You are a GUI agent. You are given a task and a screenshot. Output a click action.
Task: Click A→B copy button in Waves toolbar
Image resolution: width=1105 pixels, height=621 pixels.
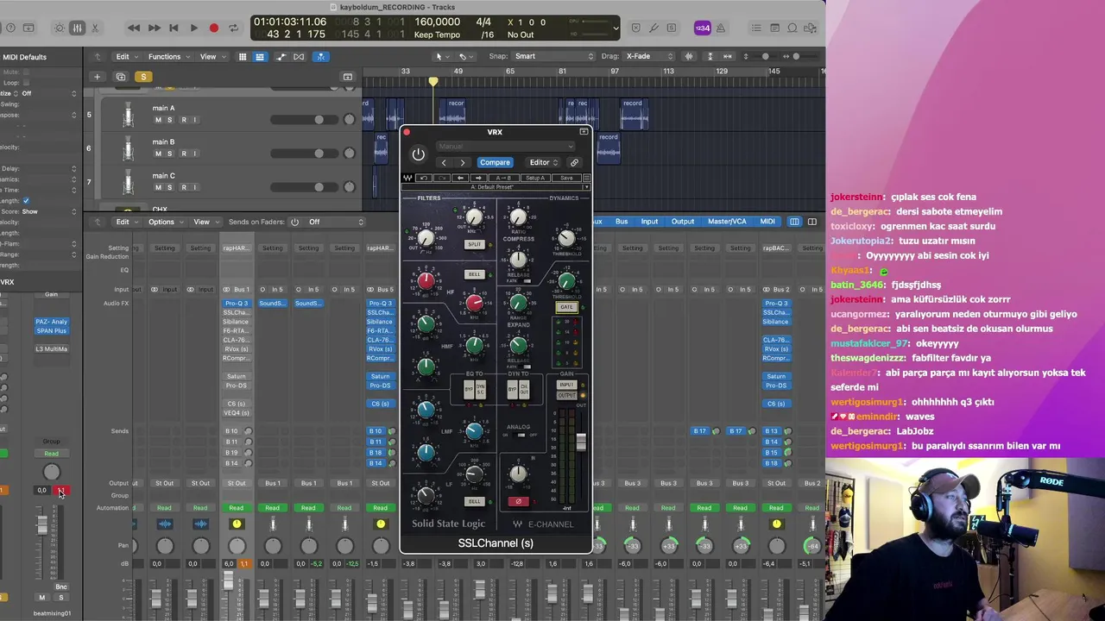coord(504,178)
